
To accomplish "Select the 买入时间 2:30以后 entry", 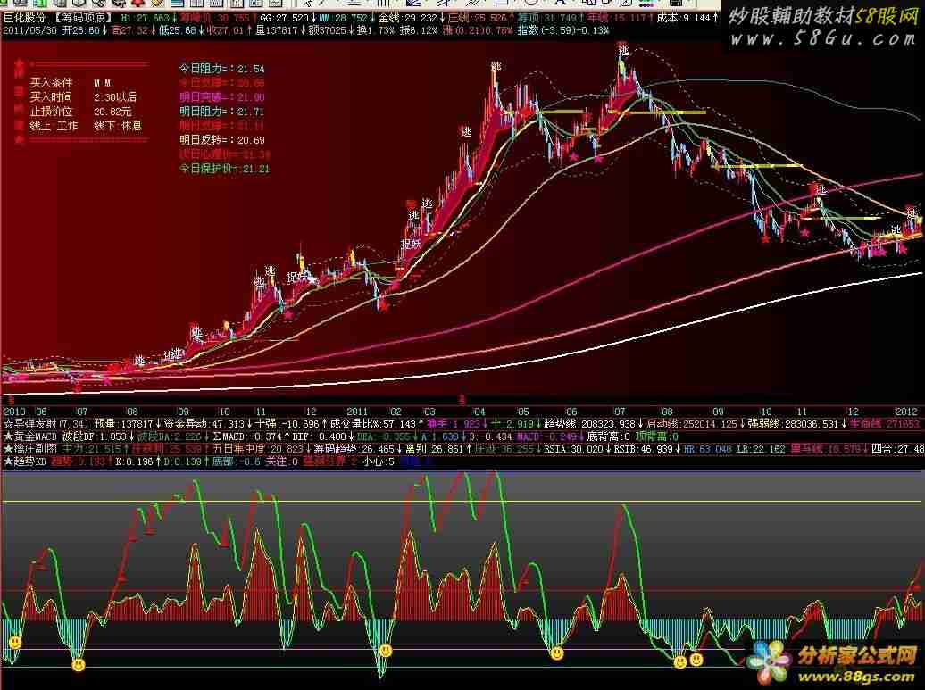I will [x=83, y=96].
